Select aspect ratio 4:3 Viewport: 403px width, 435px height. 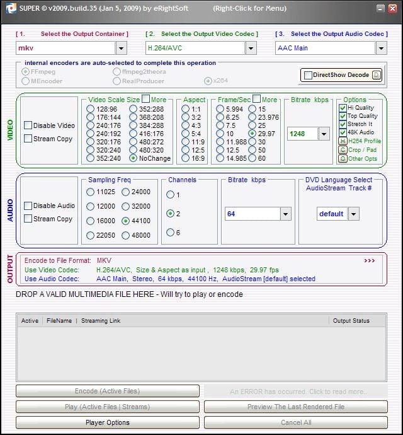point(185,125)
